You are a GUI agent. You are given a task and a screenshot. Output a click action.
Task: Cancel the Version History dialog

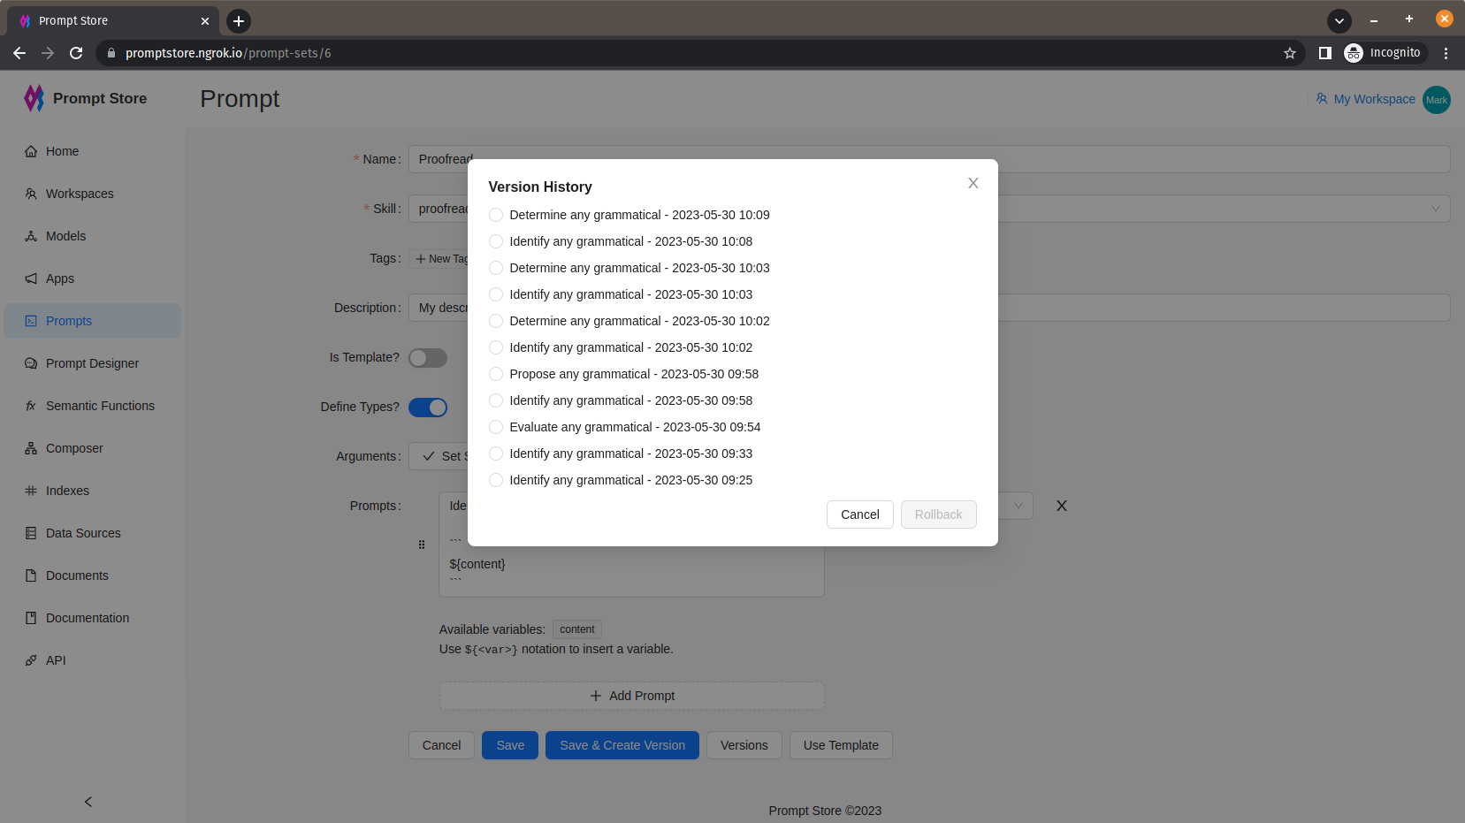click(859, 514)
